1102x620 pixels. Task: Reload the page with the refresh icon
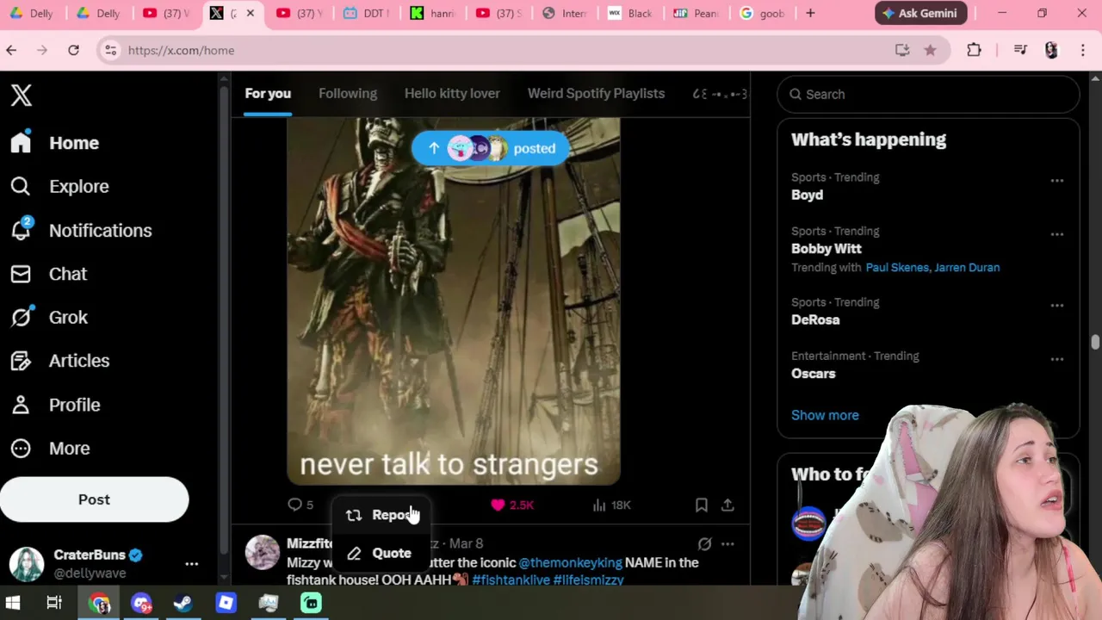click(x=73, y=50)
